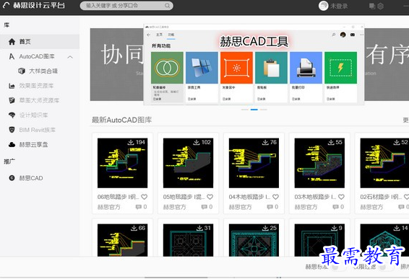Screen dimensions: 409x279
Task: Click the comment icon on 04木地板踏步 card
Action: 270,207
